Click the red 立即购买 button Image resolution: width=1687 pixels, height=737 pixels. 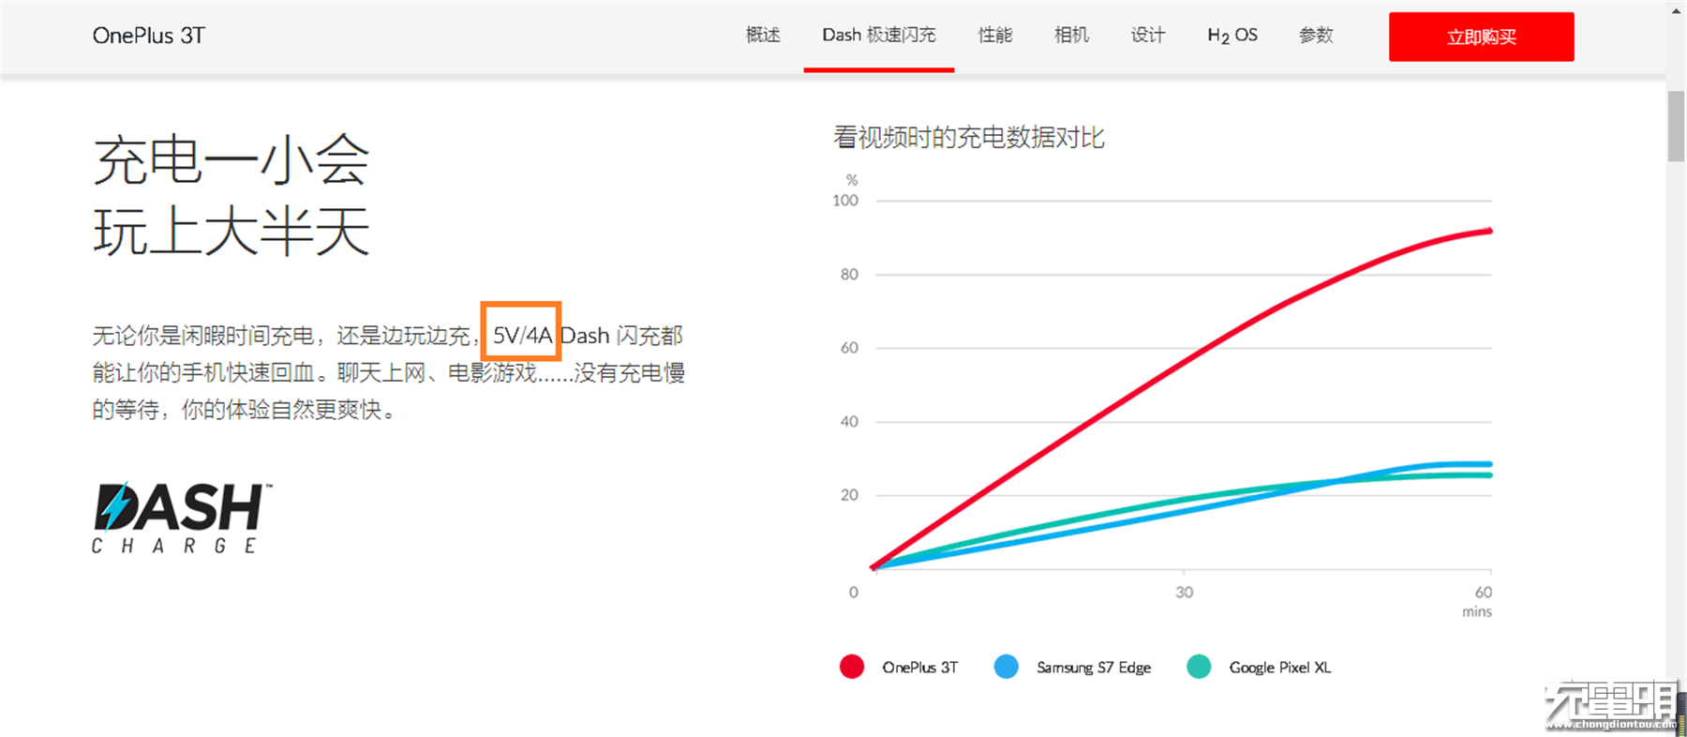[1482, 37]
